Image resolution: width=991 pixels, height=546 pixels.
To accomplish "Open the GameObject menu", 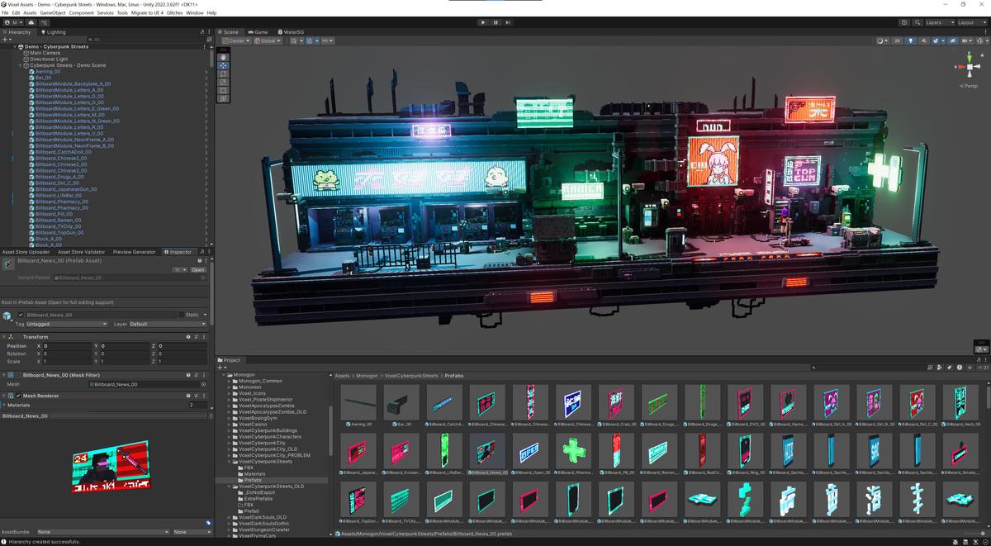I will click(52, 13).
